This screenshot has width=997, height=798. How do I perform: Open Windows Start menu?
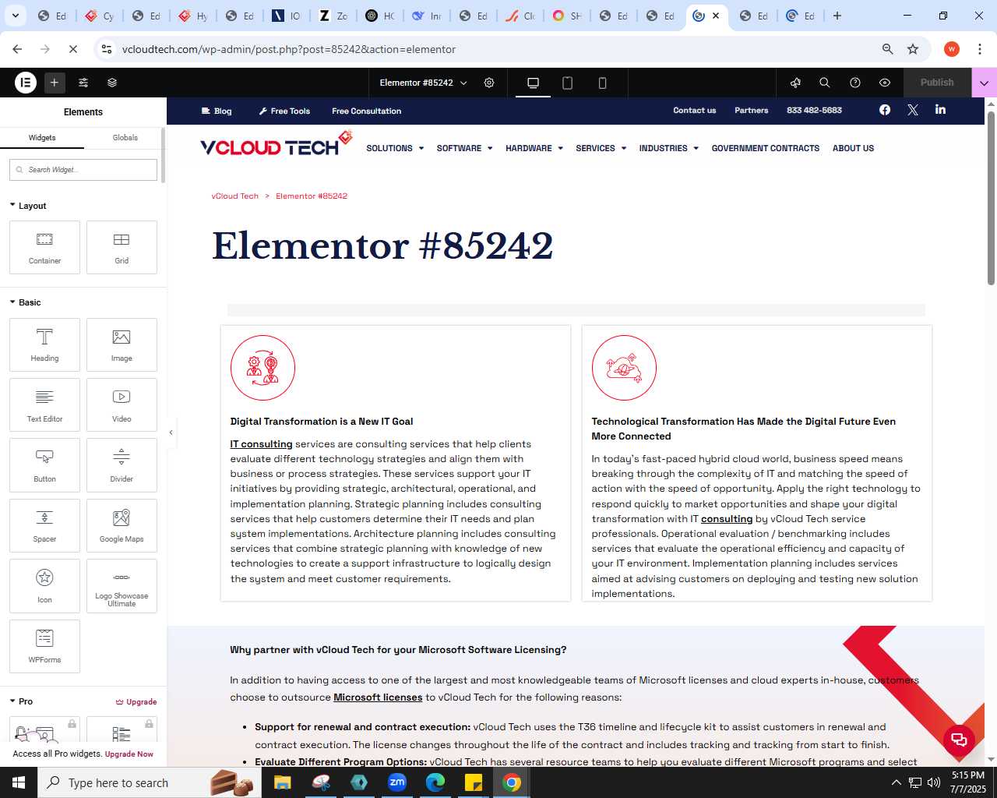[19, 782]
